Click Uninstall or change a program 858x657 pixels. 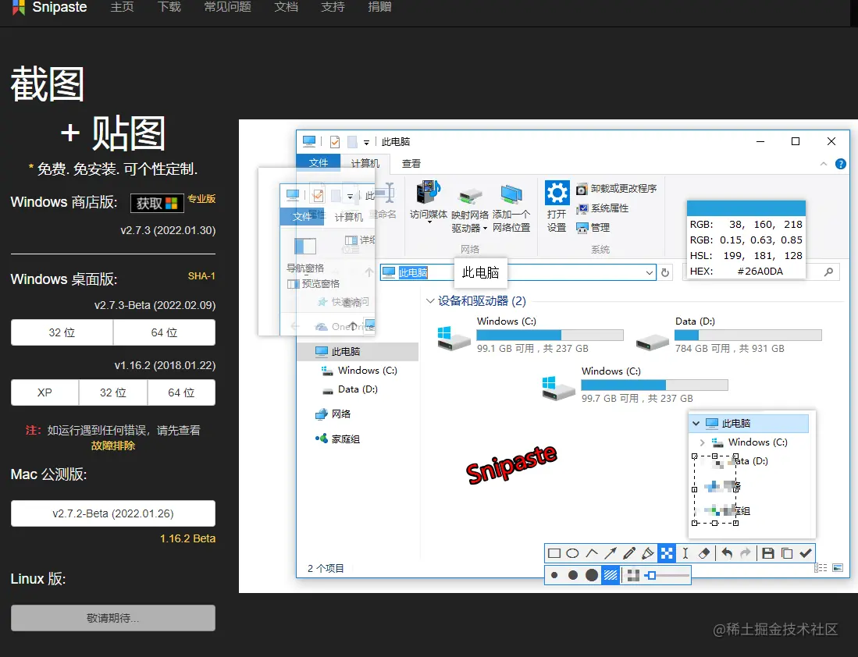coord(617,189)
